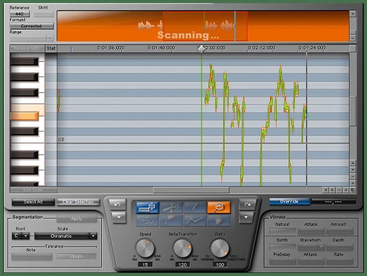The width and height of the screenshot is (367, 276).
Task: Click the vibrato Rate field
Action: point(340,261)
